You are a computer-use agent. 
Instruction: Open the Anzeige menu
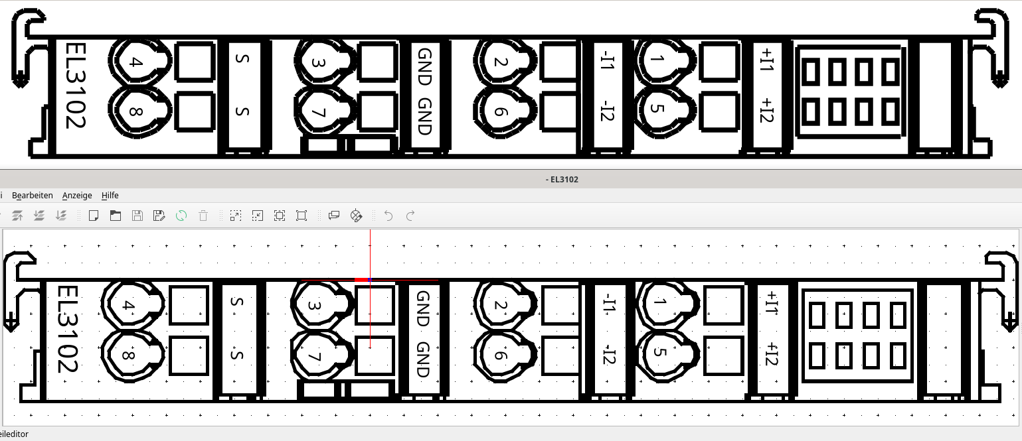coord(77,196)
